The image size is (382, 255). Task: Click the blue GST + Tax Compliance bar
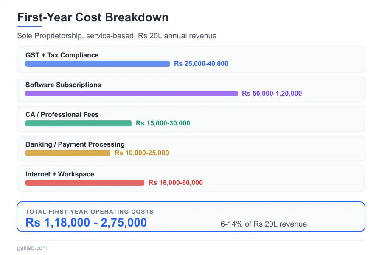click(97, 64)
